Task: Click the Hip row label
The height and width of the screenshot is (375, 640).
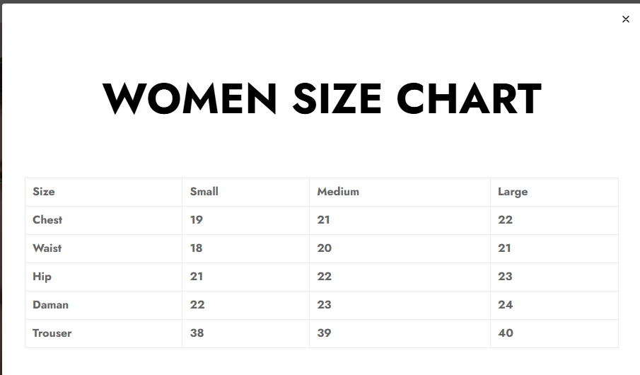Action: [x=42, y=277]
